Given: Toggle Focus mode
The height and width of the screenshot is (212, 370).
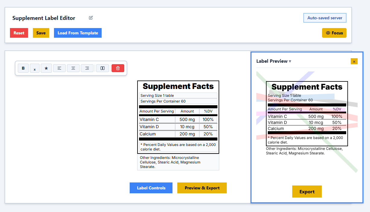Looking at the screenshot, I should tap(334, 33).
